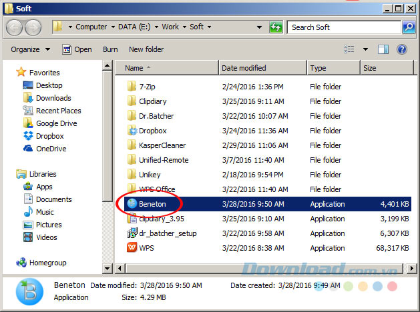Click the dr_batcher_setup installer icon
Image resolution: width=420 pixels, height=312 pixels.
(x=132, y=233)
